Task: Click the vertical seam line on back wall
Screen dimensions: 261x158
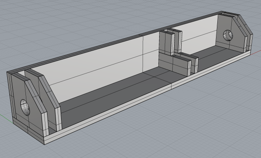Action: click(143, 54)
